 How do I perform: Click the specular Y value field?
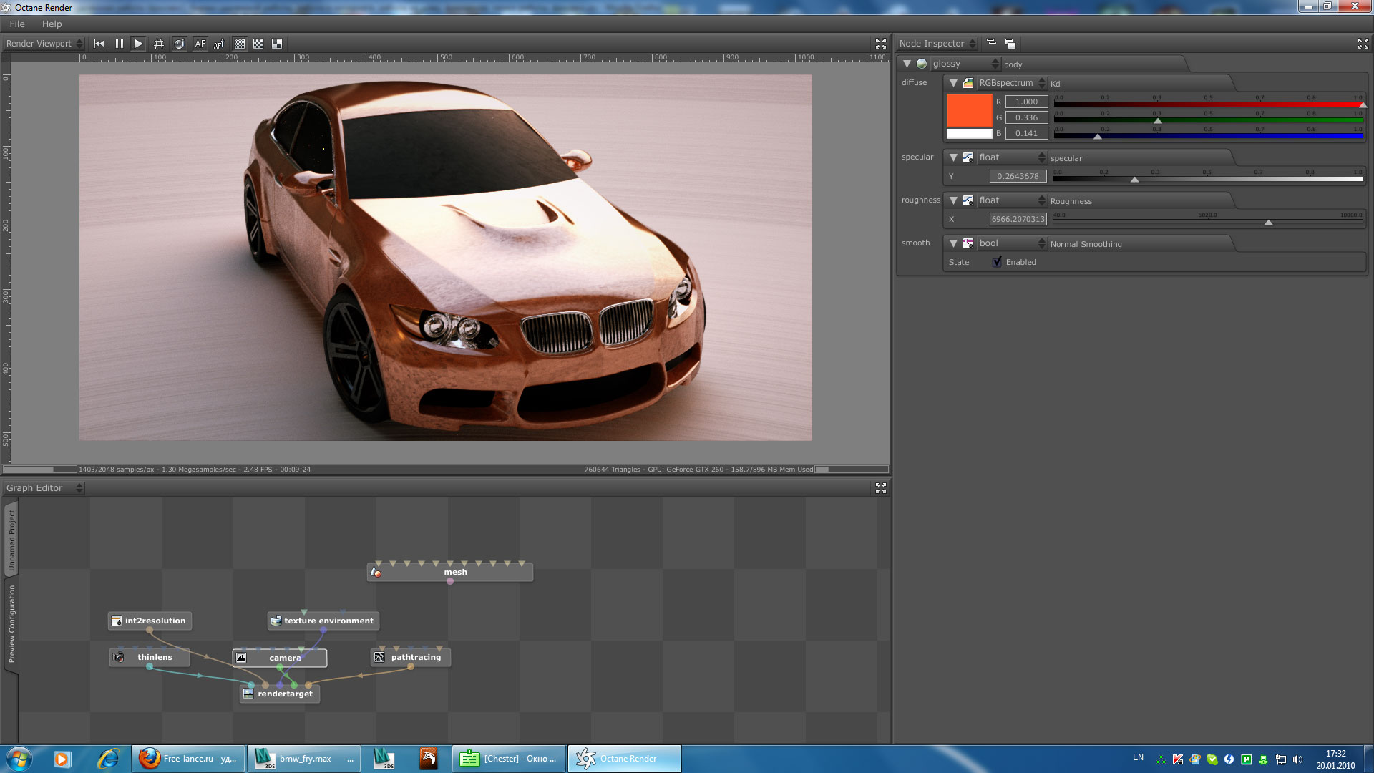pyautogui.click(x=1018, y=176)
